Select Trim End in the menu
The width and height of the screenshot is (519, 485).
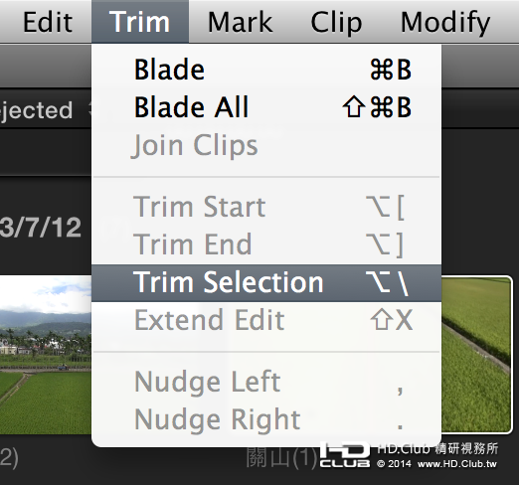tap(266, 245)
